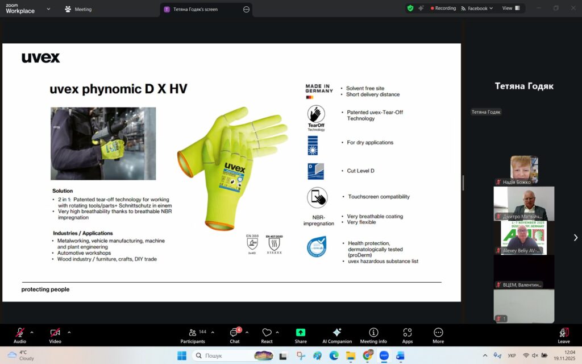Open video options arrow next to Video
582x364 pixels.
coord(69,332)
